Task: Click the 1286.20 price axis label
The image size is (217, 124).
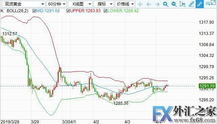Action: click(206, 100)
